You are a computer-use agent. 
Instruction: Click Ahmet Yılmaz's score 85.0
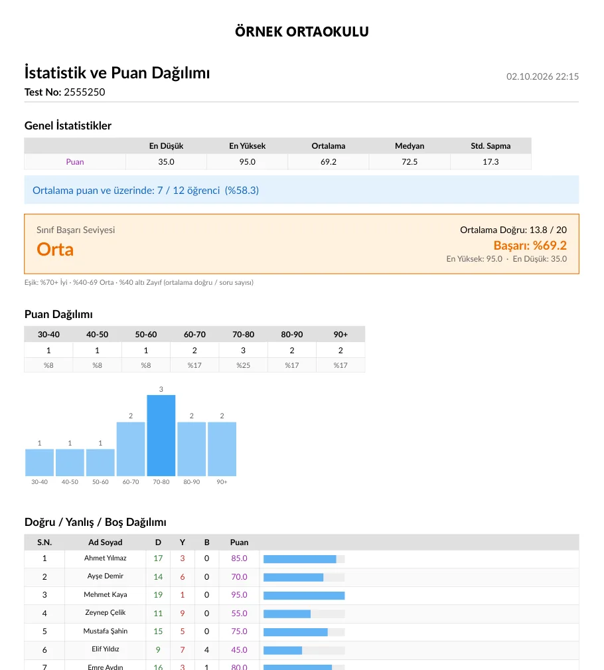[239, 558]
